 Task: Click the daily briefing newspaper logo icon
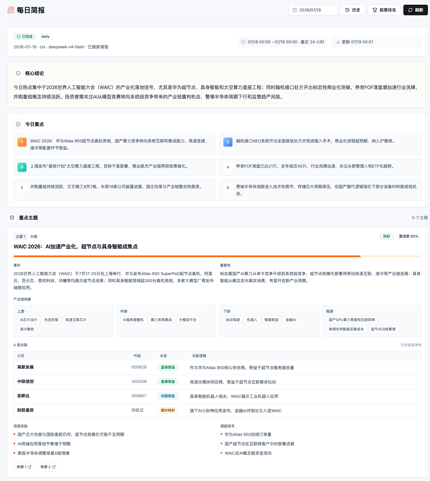point(11,10)
